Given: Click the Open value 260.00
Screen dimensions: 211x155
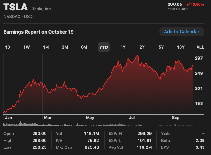Looking at the screenshot, I should (x=40, y=133).
